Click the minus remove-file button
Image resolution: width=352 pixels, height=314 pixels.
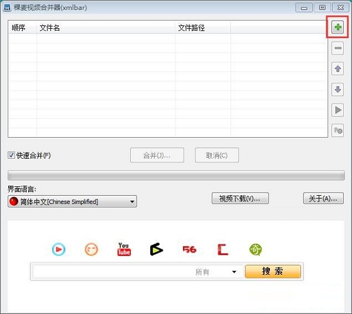point(338,48)
